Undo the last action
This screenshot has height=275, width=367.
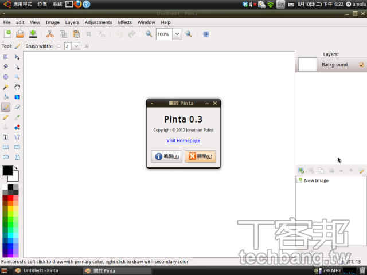[x=119, y=34]
